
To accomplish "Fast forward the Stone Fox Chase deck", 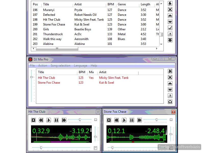I will [x=139, y=120].
